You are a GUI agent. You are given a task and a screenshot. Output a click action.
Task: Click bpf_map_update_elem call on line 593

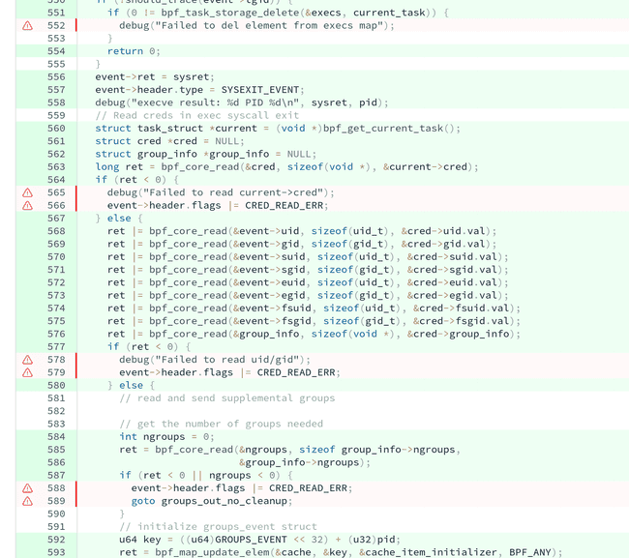[359, 552]
